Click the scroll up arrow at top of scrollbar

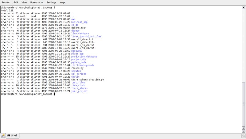tap(243, 8)
